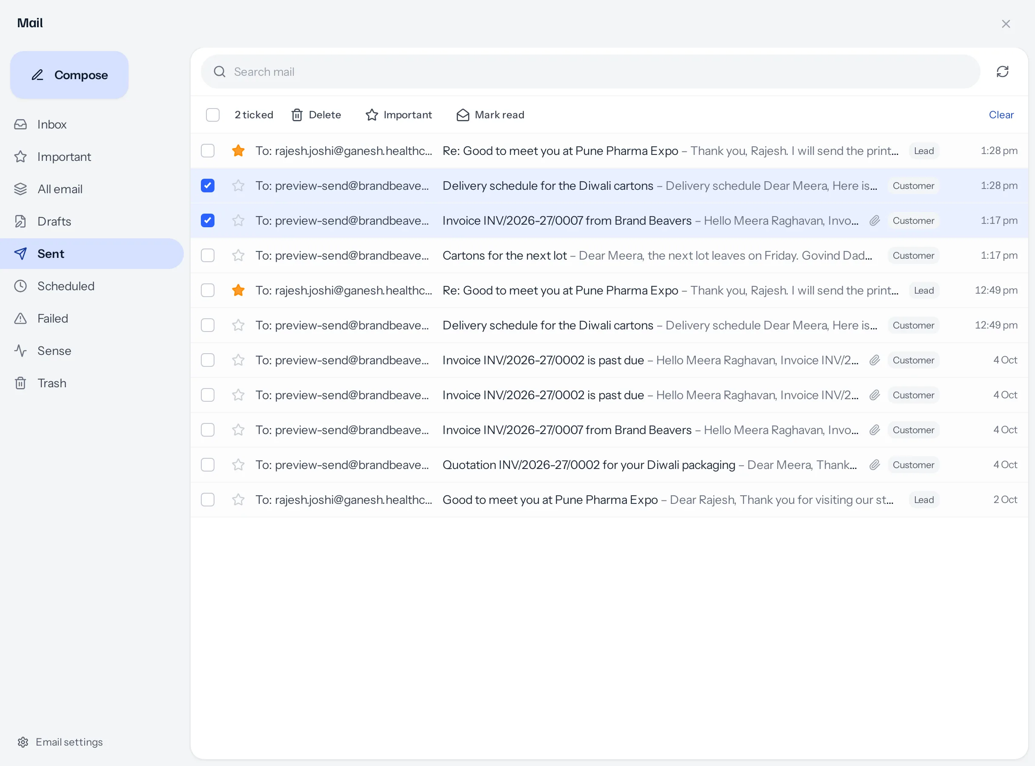Click the search magnifier icon

[219, 72]
